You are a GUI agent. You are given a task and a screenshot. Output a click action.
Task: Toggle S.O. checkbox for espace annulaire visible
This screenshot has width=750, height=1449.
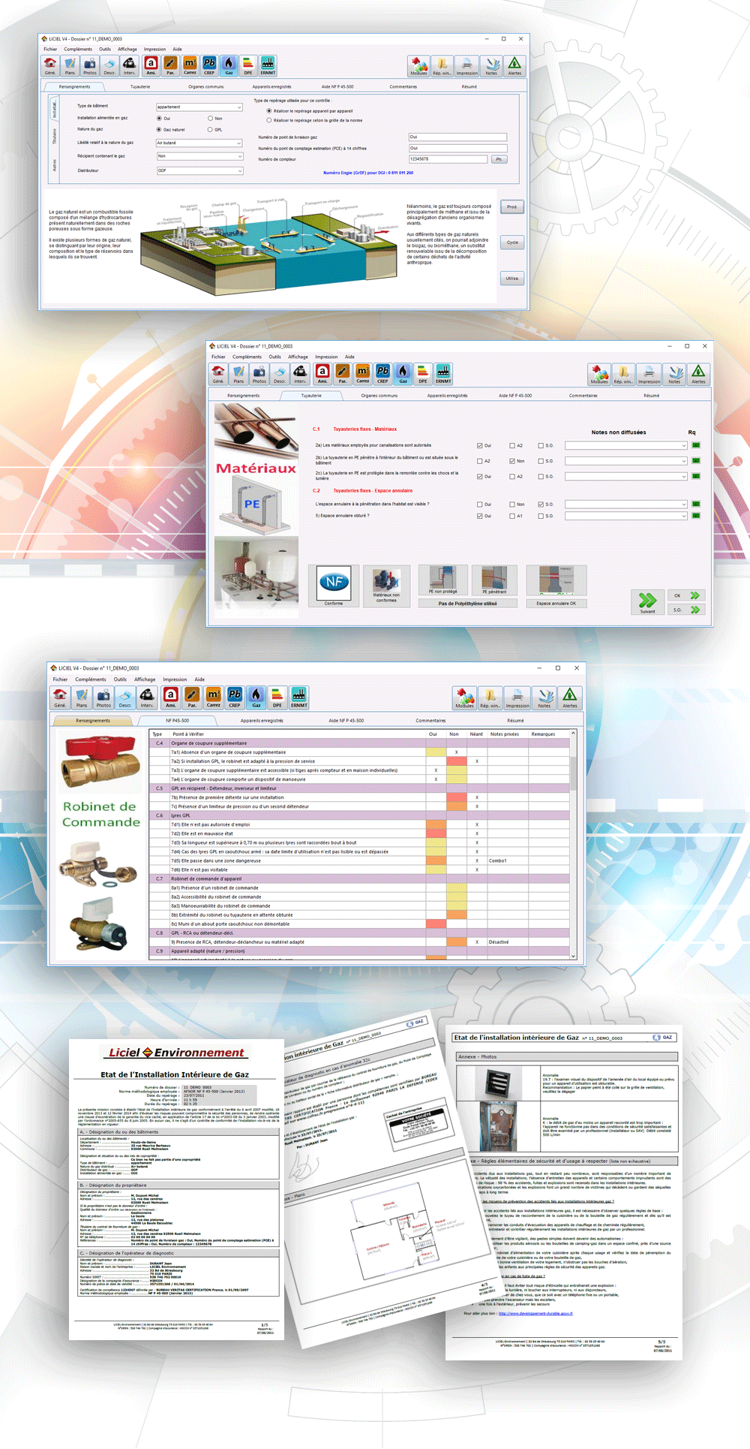tap(541, 505)
